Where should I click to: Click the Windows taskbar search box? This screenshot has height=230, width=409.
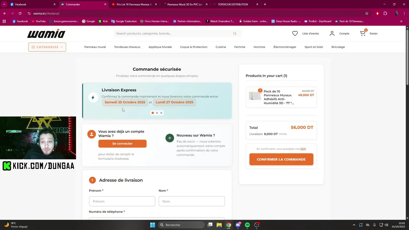(181, 225)
